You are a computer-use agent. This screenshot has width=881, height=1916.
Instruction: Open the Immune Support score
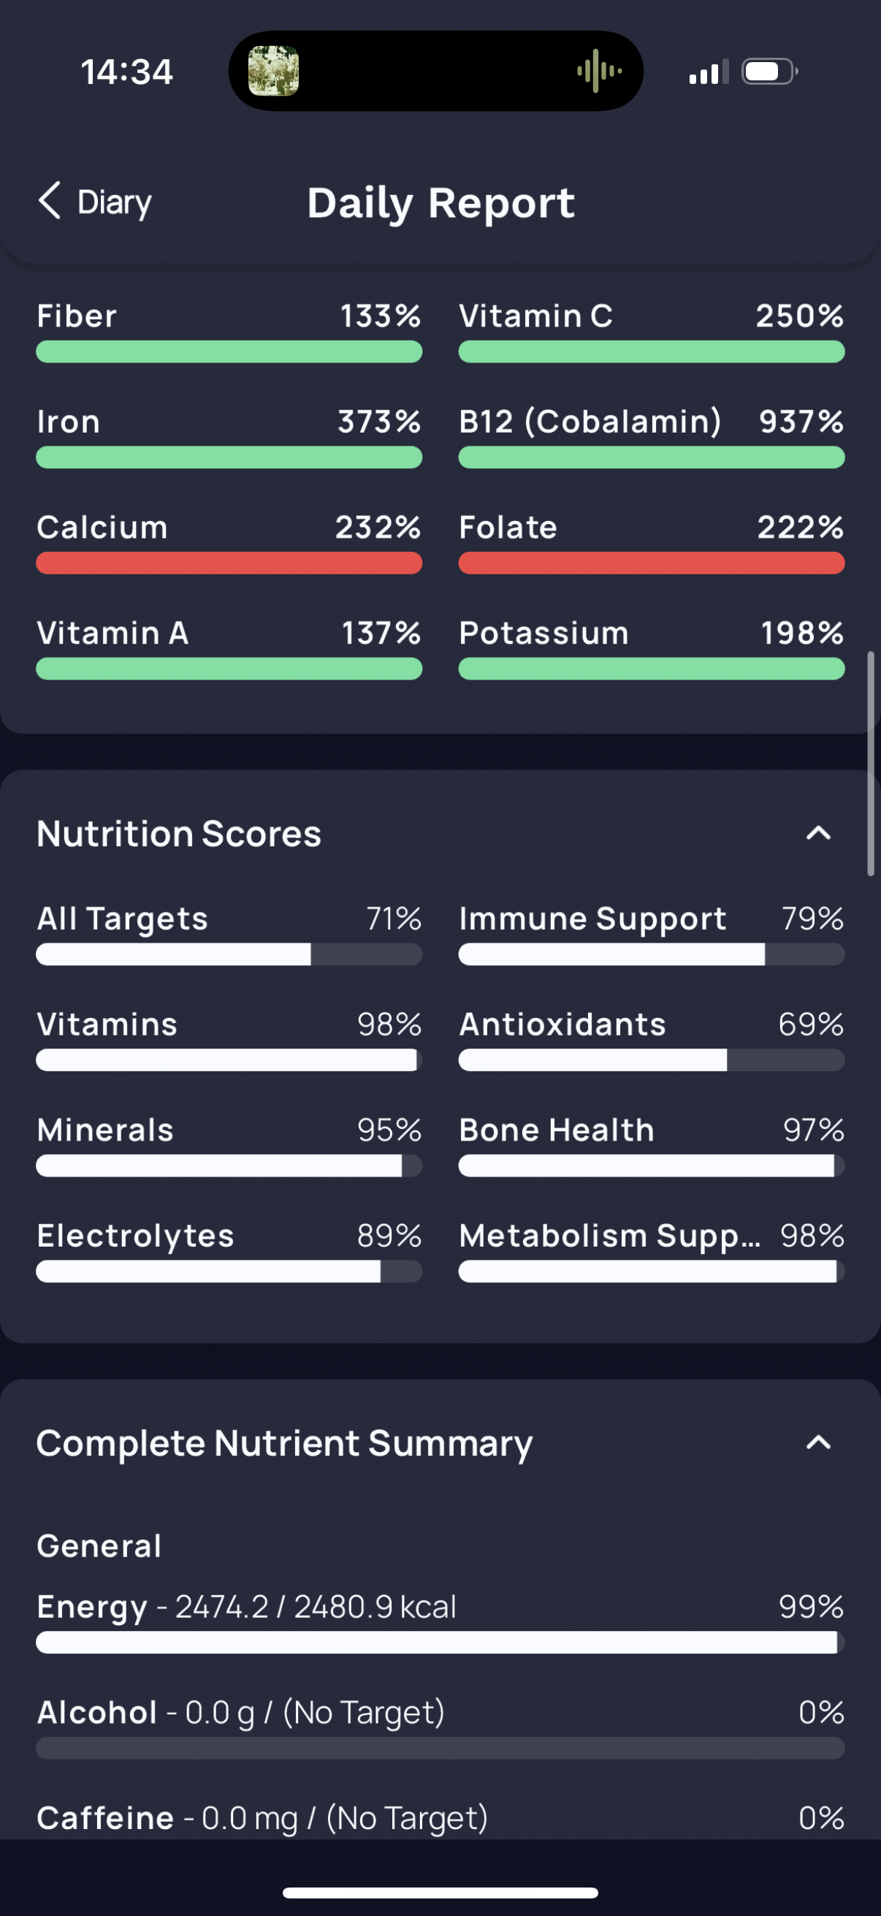tap(652, 934)
